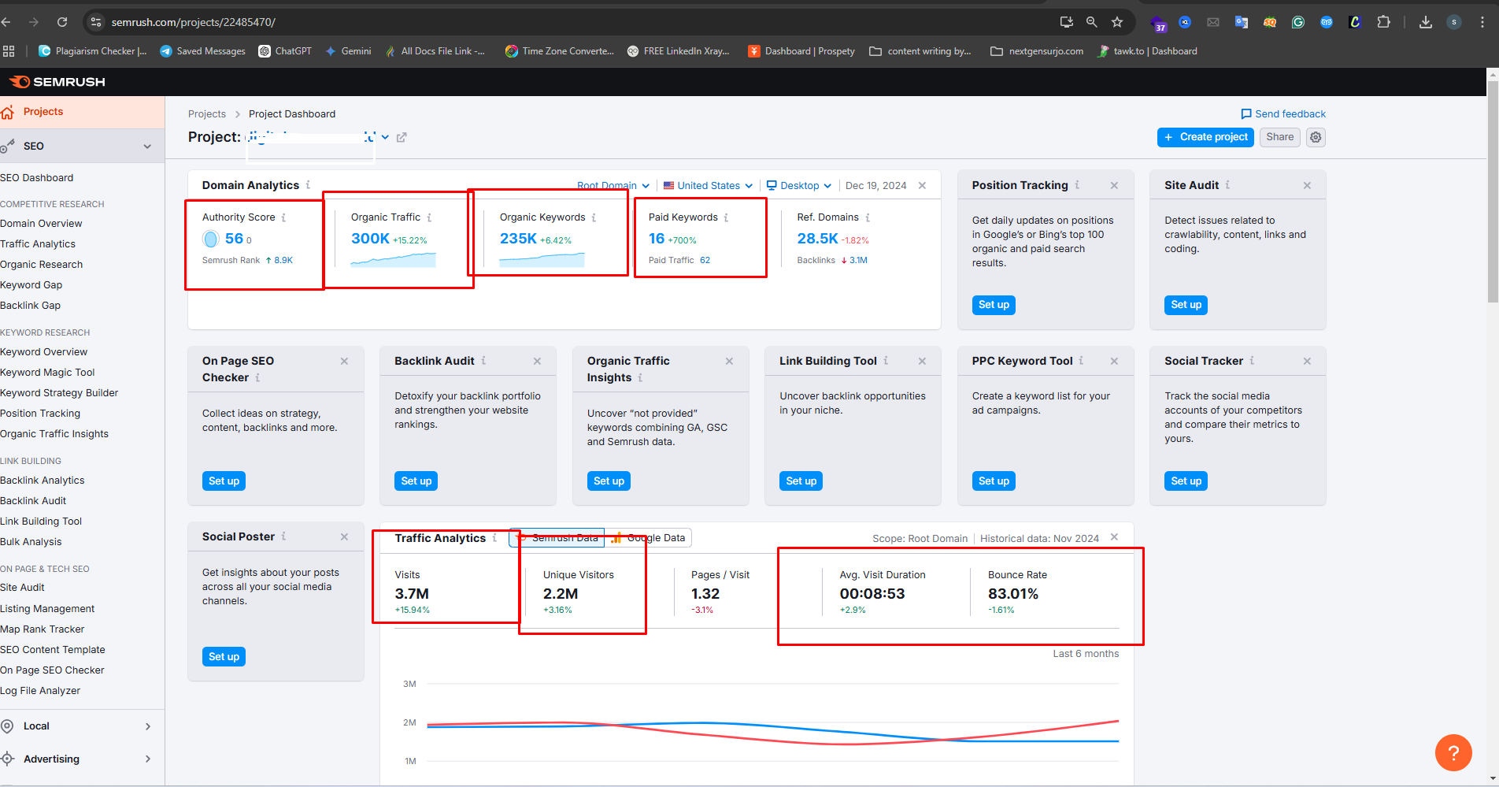Close the Domain Analytics widget

[x=922, y=186]
